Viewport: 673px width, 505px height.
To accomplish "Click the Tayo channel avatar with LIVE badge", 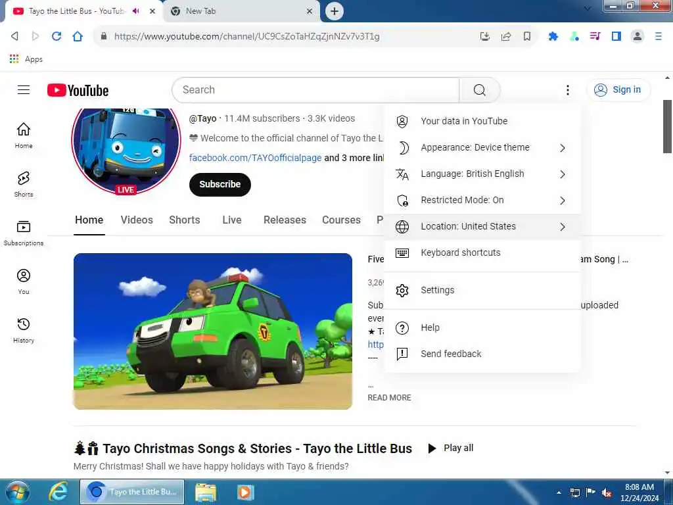I will tap(126, 151).
